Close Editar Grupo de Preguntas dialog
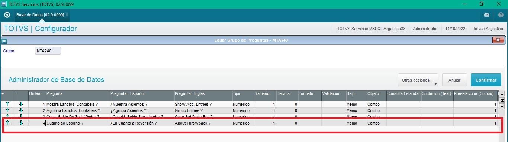508x142 pixels. coord(498,40)
